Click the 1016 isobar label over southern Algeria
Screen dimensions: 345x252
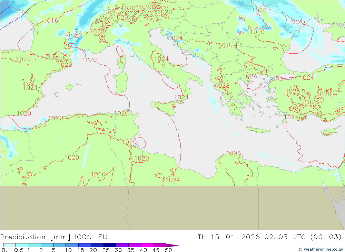(x=98, y=174)
